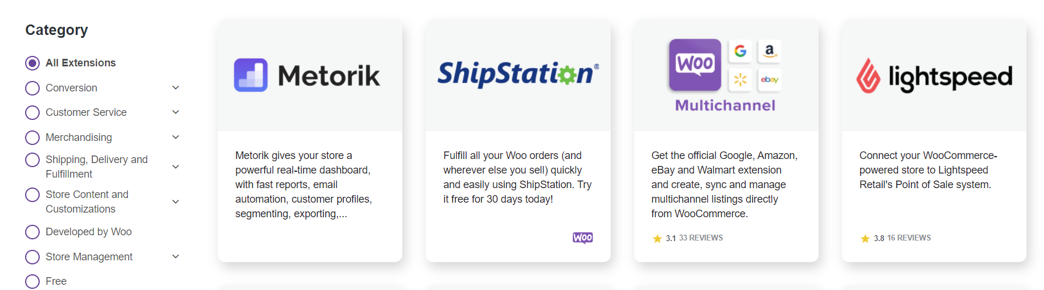The width and height of the screenshot is (1044, 290).
Task: Expand the Store Management chevron
Action: (x=176, y=256)
